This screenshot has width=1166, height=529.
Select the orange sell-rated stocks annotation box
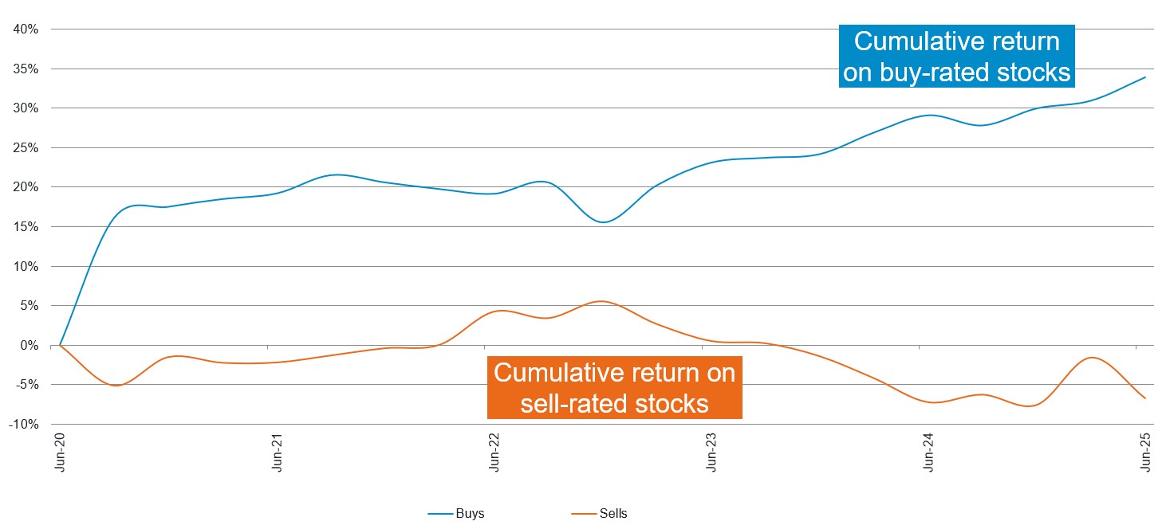click(x=614, y=388)
